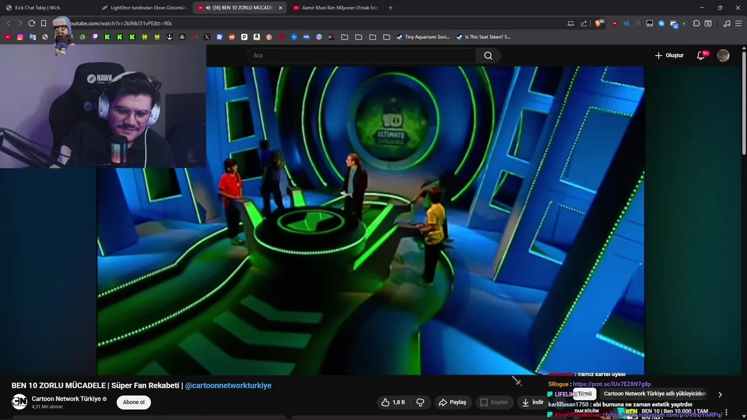Viewport: 747px width, 420px height.
Task: Open the Instagram bookmark in bookmarks bar
Action: [x=20, y=37]
